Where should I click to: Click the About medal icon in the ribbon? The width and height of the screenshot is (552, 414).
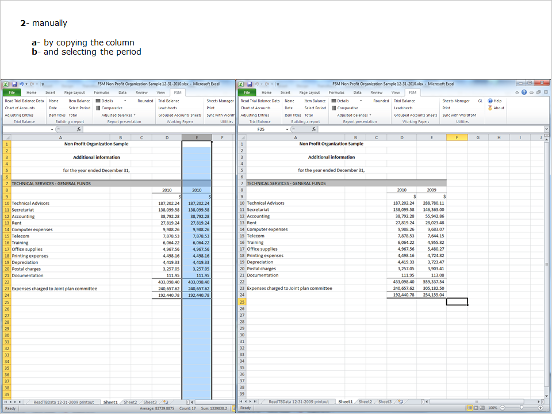(x=490, y=108)
